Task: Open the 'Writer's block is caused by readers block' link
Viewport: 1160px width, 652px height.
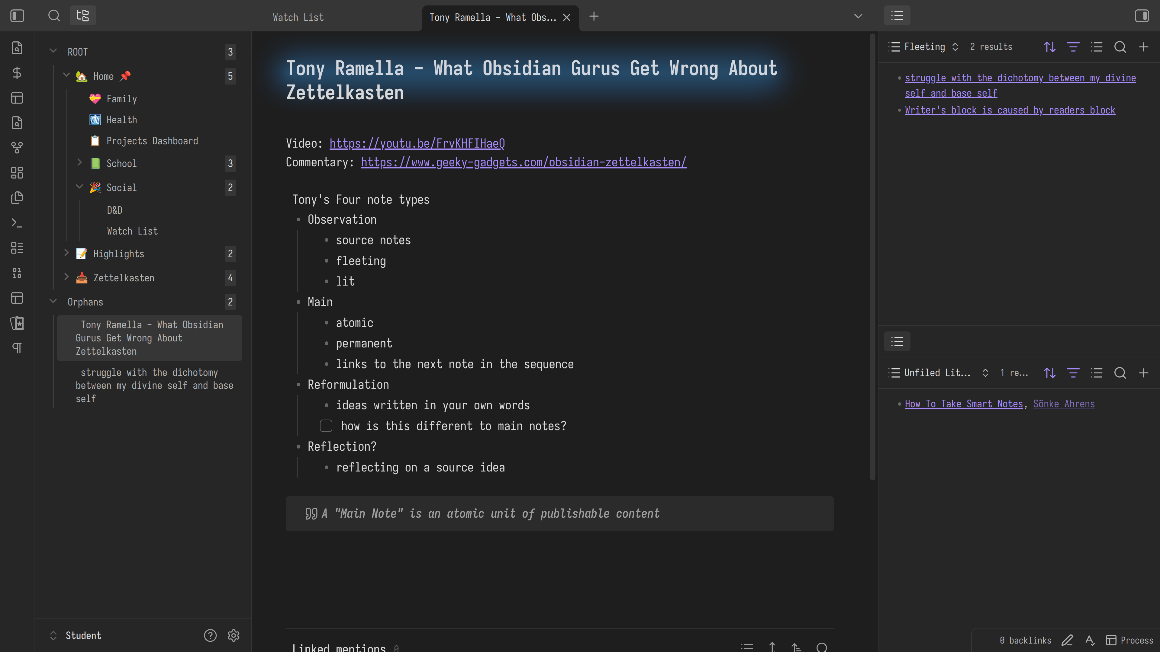Action: coord(1010,110)
